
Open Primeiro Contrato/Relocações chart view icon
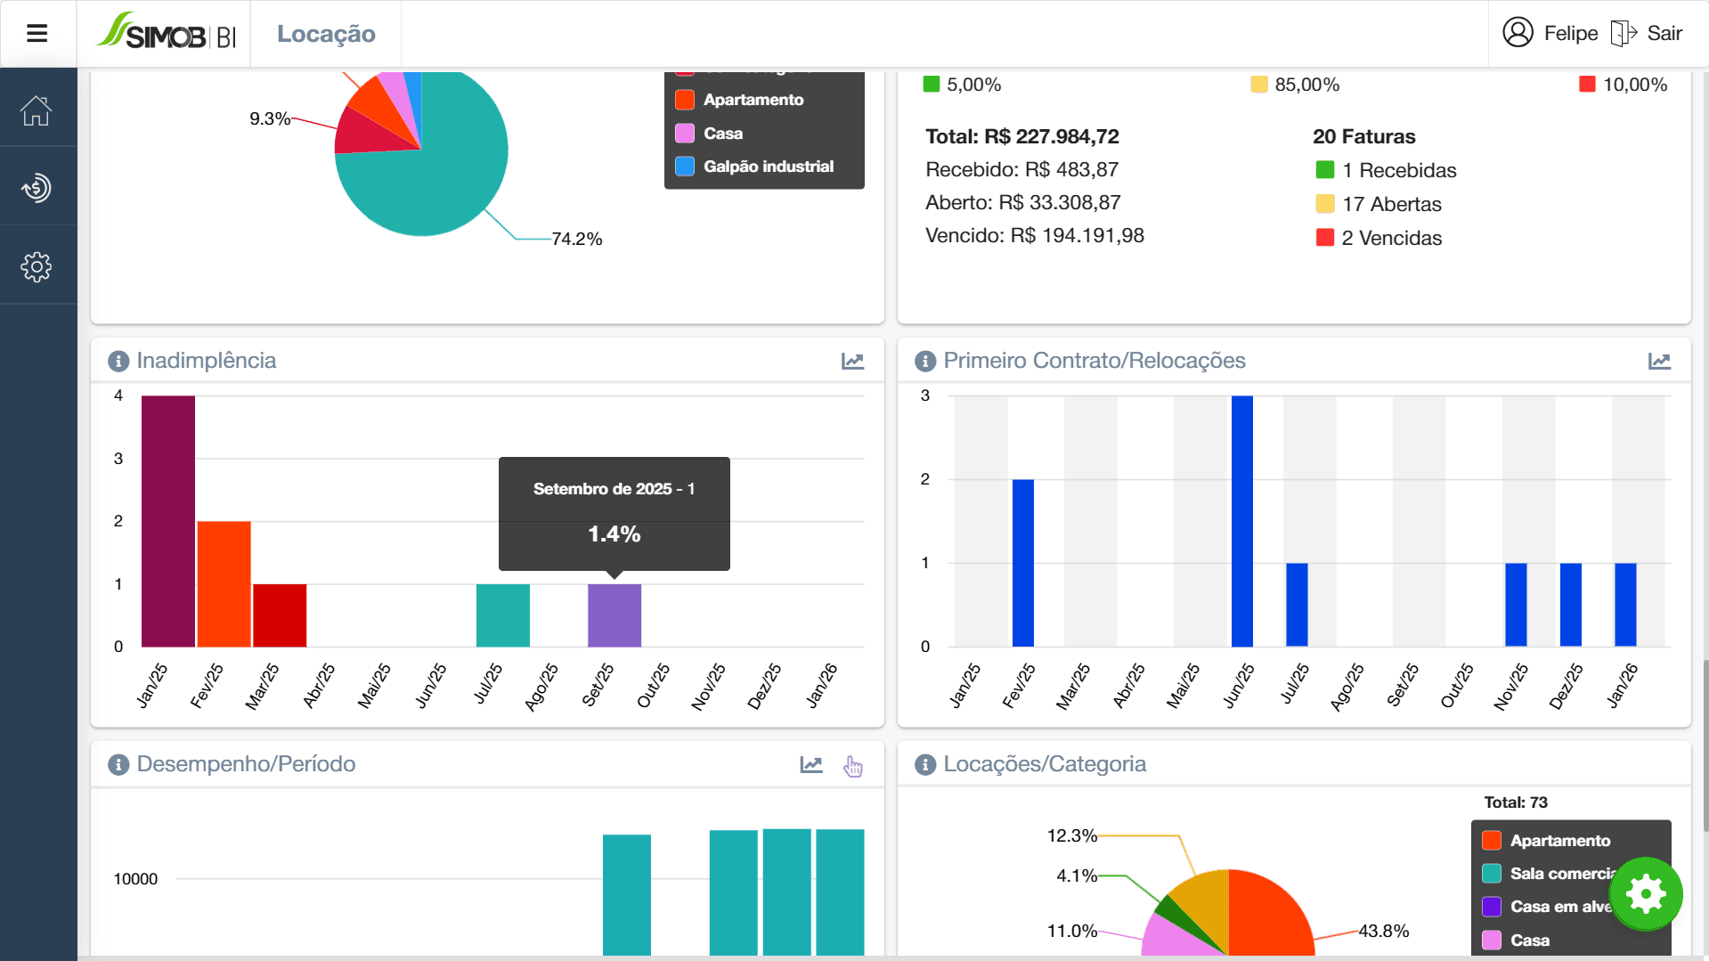click(1659, 361)
